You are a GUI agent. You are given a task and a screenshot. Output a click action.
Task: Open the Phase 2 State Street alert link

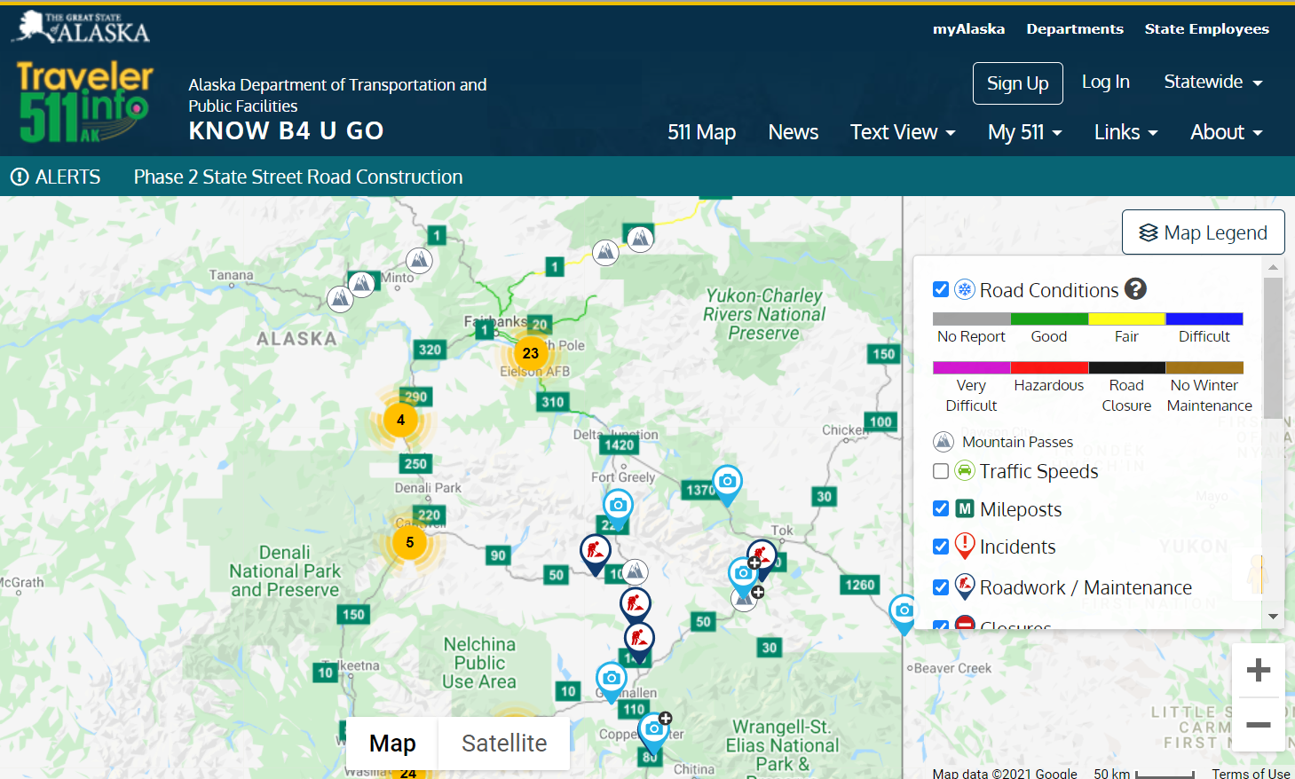tap(298, 177)
